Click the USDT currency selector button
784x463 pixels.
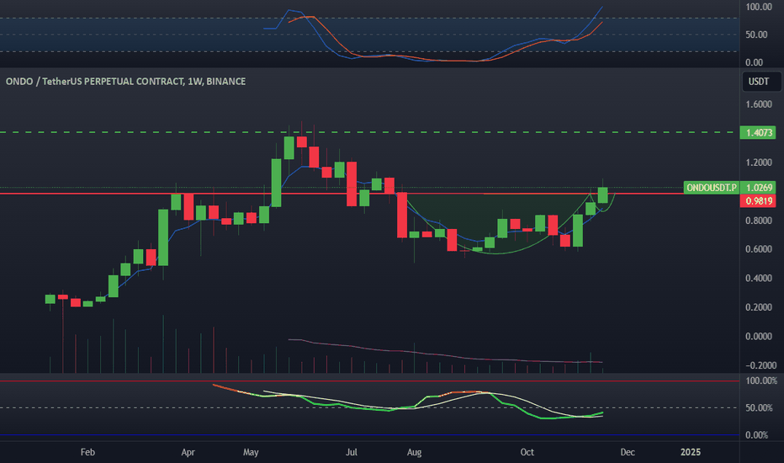[x=760, y=82]
